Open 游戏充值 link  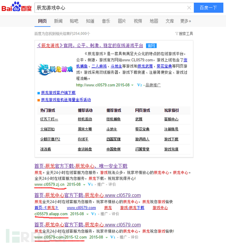pyautogui.click(x=171, y=149)
